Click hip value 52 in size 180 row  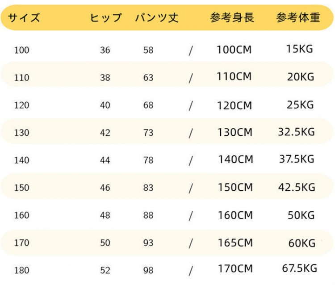(x=105, y=270)
